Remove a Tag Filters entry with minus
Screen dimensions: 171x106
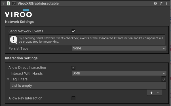pos(158,93)
